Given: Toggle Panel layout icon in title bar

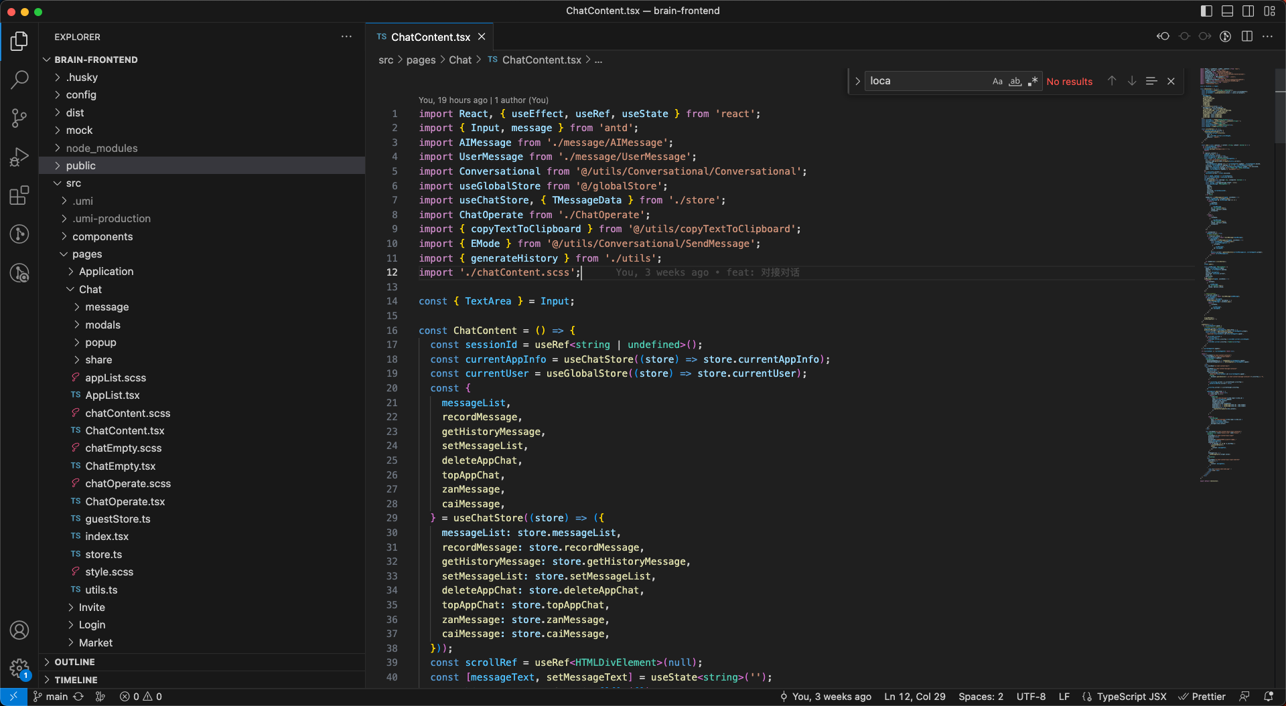Looking at the screenshot, I should coord(1227,11).
